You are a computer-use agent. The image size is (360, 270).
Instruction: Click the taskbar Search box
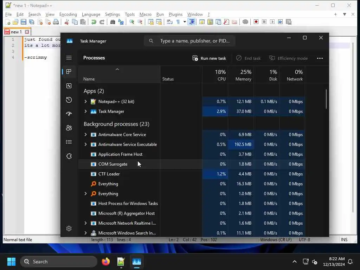(59, 262)
